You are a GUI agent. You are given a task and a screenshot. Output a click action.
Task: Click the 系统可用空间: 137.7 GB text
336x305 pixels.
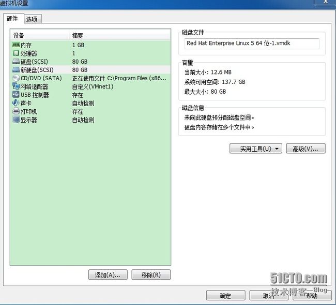tap(215, 82)
